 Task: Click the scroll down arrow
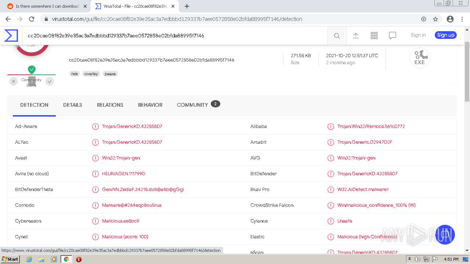pos(467,250)
